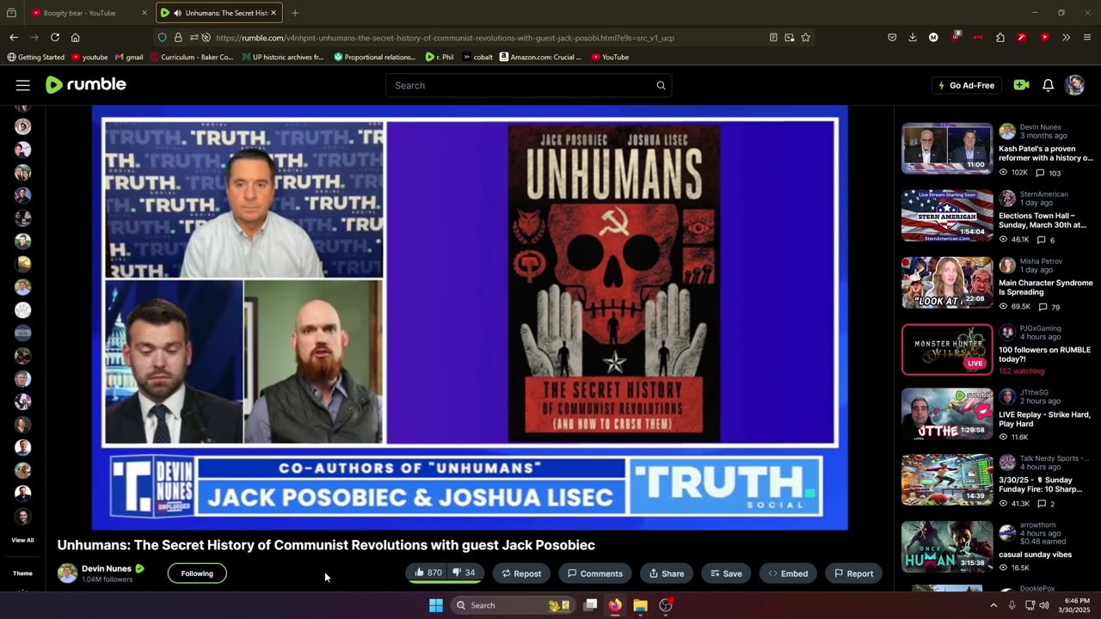The image size is (1101, 619).
Task: Open Firefox from the taskbar
Action: pyautogui.click(x=615, y=605)
